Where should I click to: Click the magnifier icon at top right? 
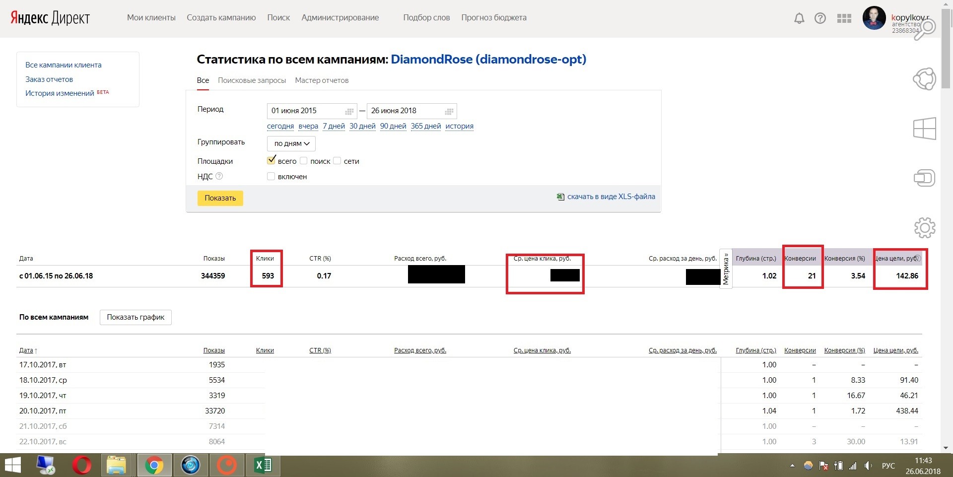925,29
